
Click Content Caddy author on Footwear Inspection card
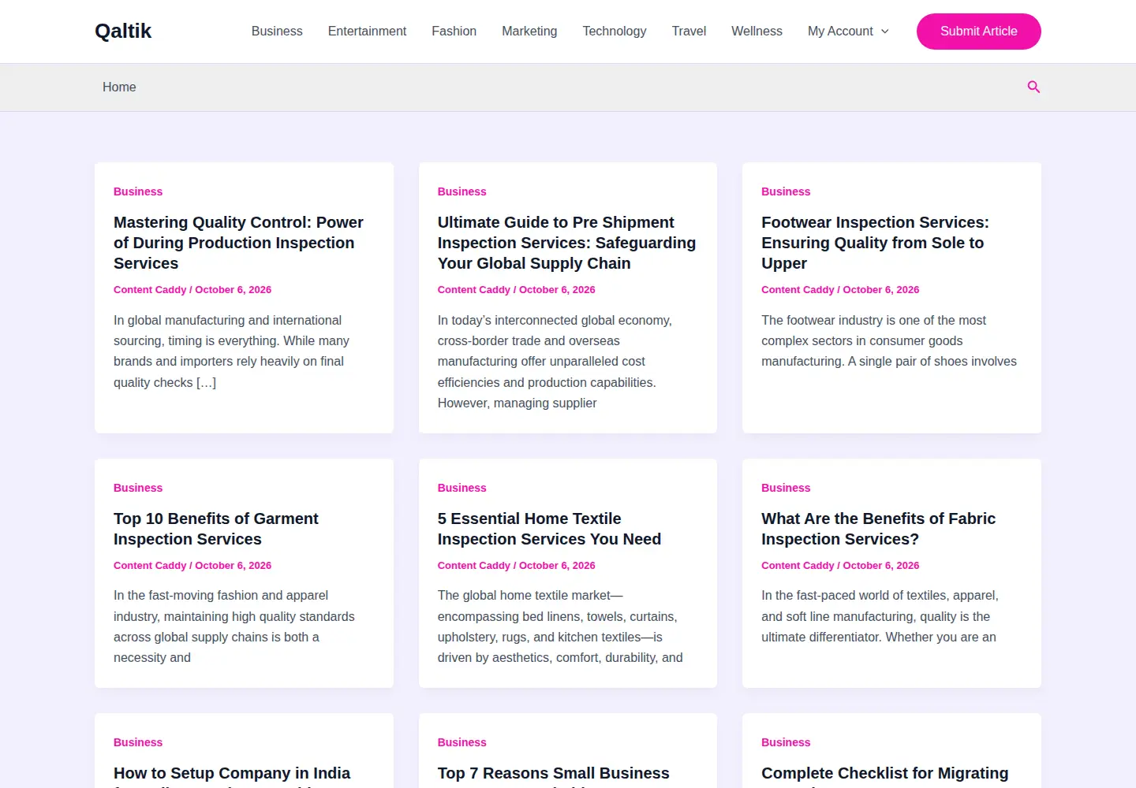[x=798, y=290]
